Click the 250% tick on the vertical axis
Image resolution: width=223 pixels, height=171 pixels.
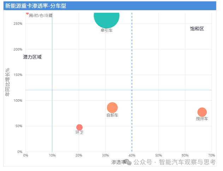(18, 24)
